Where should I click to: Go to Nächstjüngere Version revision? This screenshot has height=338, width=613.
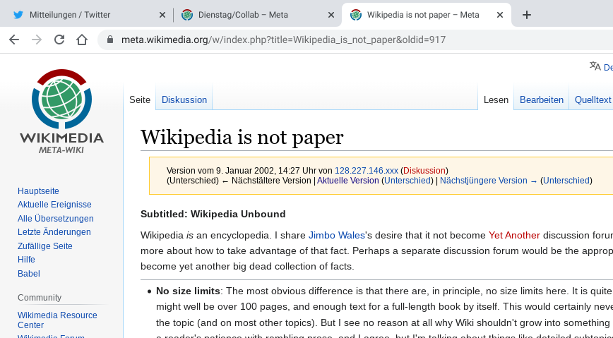pyautogui.click(x=489, y=181)
